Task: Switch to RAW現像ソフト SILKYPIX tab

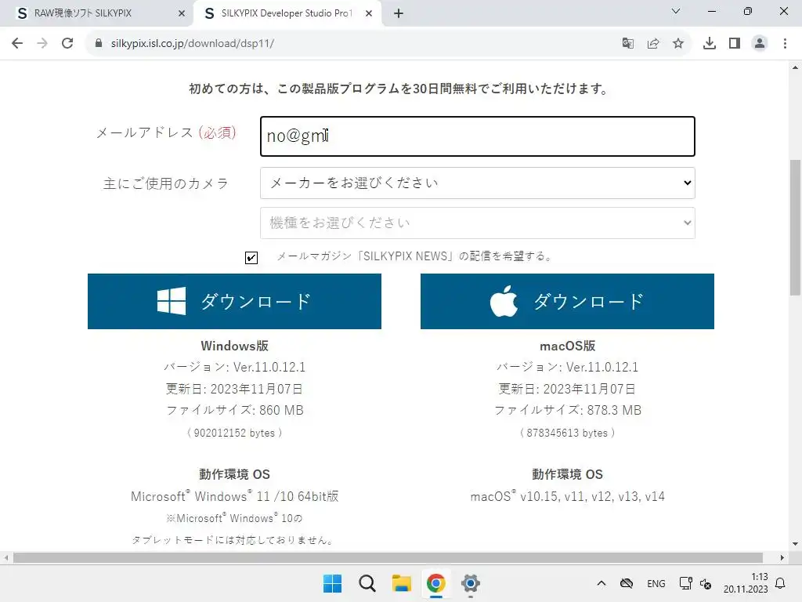Action: click(96, 13)
